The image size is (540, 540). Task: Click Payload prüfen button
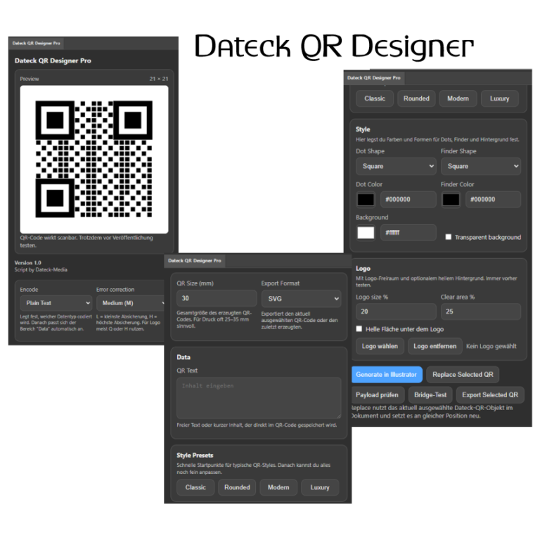pyautogui.click(x=377, y=394)
